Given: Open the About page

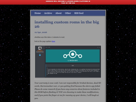Looking at the screenshot, I should tap(58, 13).
